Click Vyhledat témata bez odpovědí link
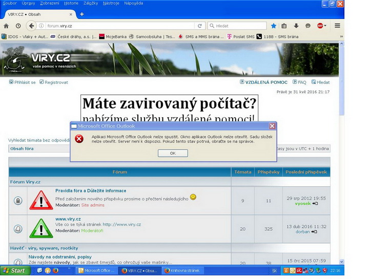372x279 pixels. pos(39,140)
